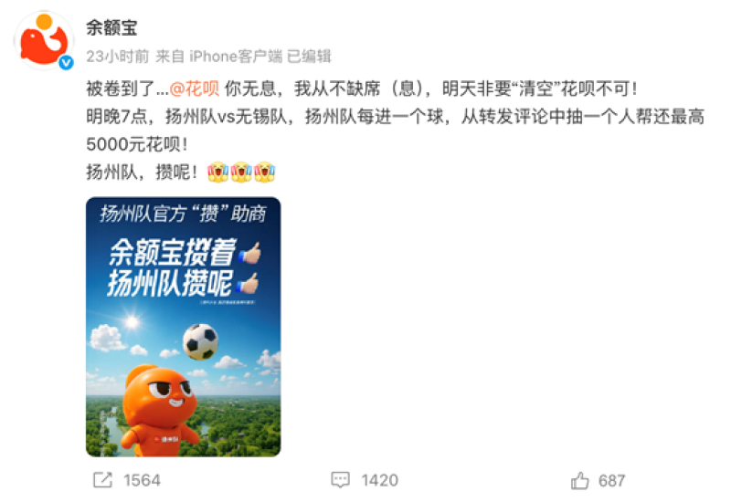Like the post with the thumbs-up icon
This screenshot has width=731, height=502.
pyautogui.click(x=580, y=480)
